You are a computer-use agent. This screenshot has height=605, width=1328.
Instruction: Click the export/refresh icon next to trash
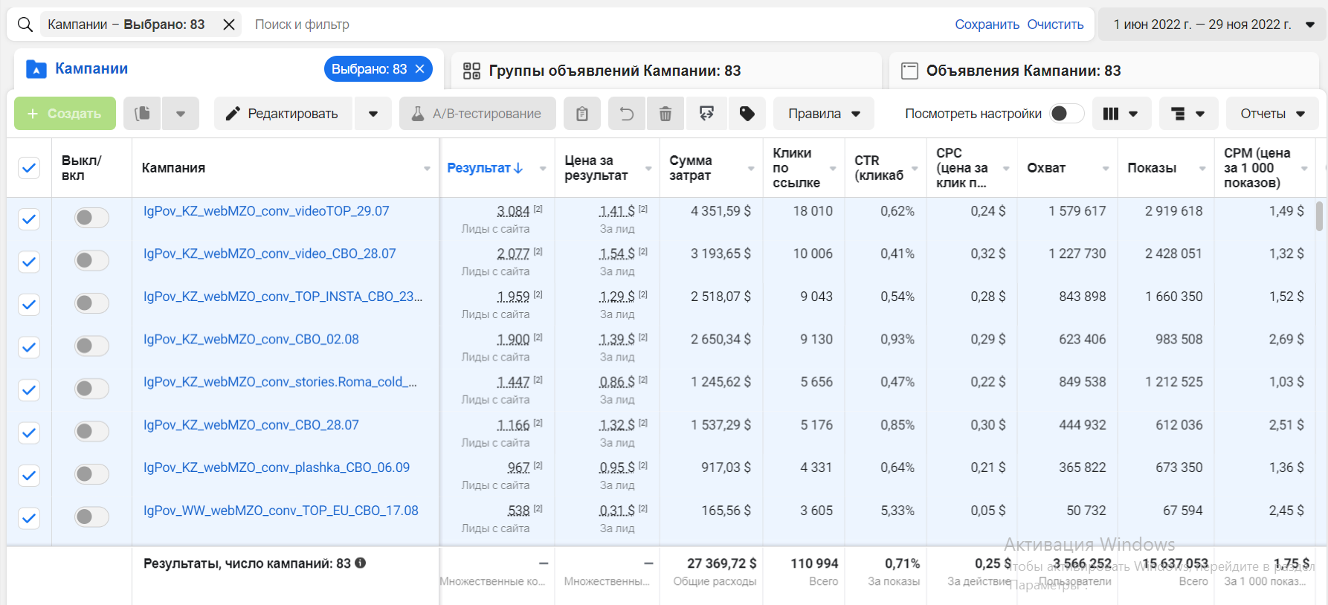pyautogui.click(x=706, y=114)
